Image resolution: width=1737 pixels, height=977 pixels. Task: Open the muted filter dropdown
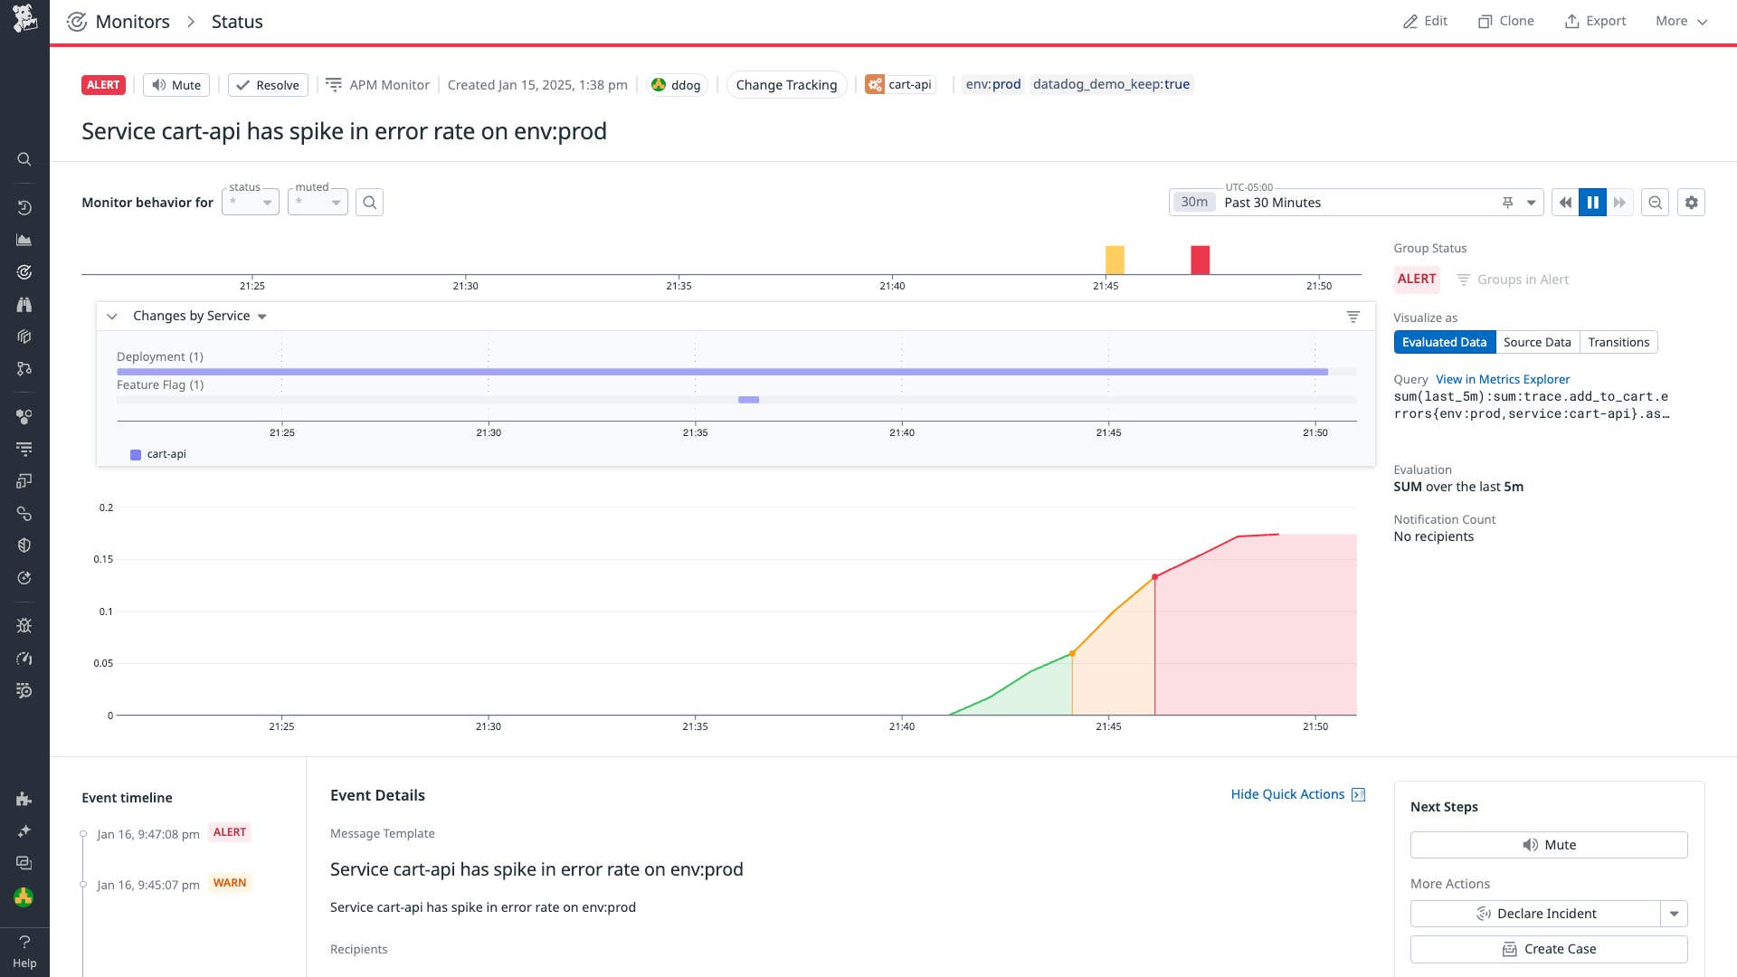(317, 201)
